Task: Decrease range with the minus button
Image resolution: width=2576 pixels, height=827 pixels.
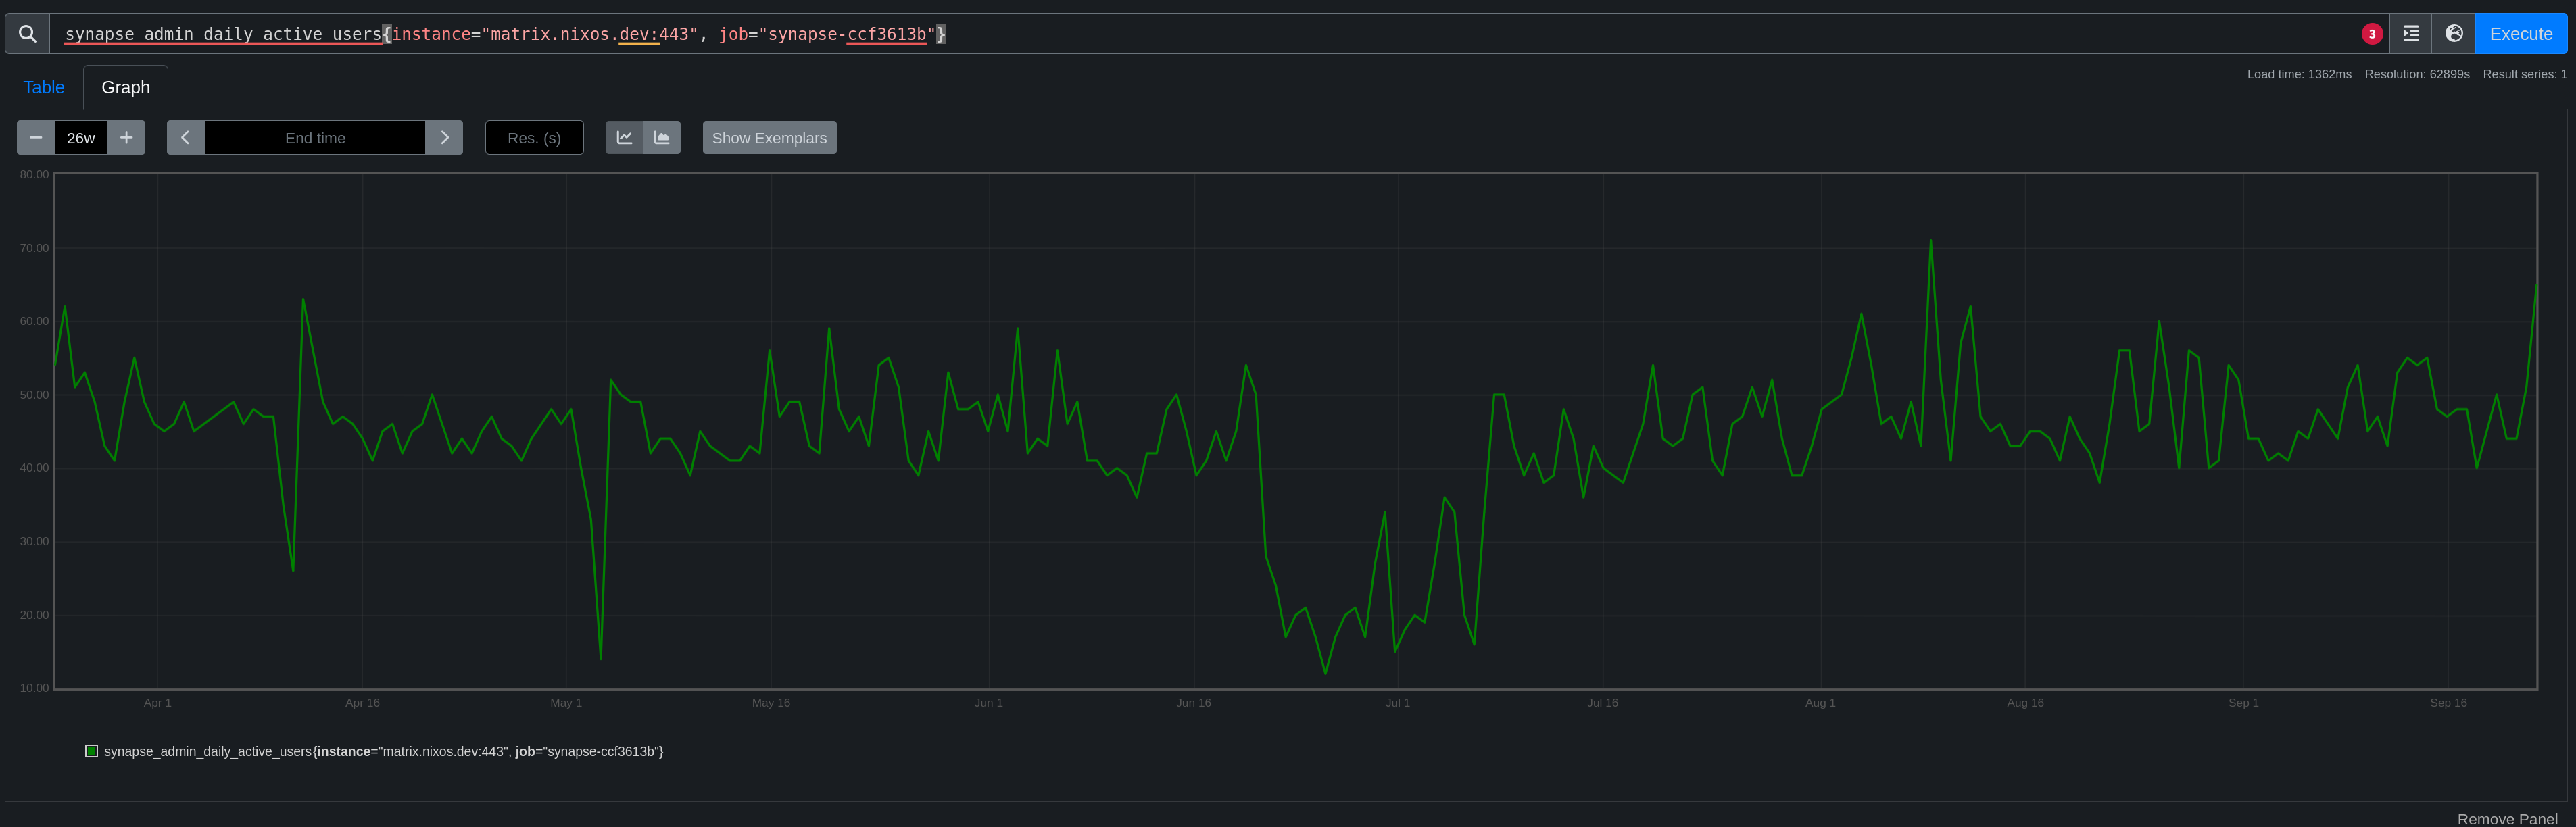Action: (36, 138)
